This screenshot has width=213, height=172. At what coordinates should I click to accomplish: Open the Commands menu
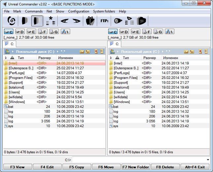click(34, 11)
